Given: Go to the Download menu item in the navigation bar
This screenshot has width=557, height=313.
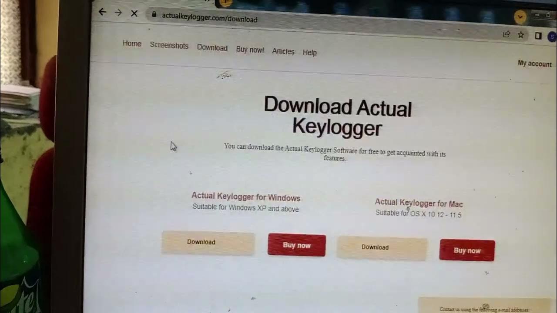Looking at the screenshot, I should pos(212,48).
